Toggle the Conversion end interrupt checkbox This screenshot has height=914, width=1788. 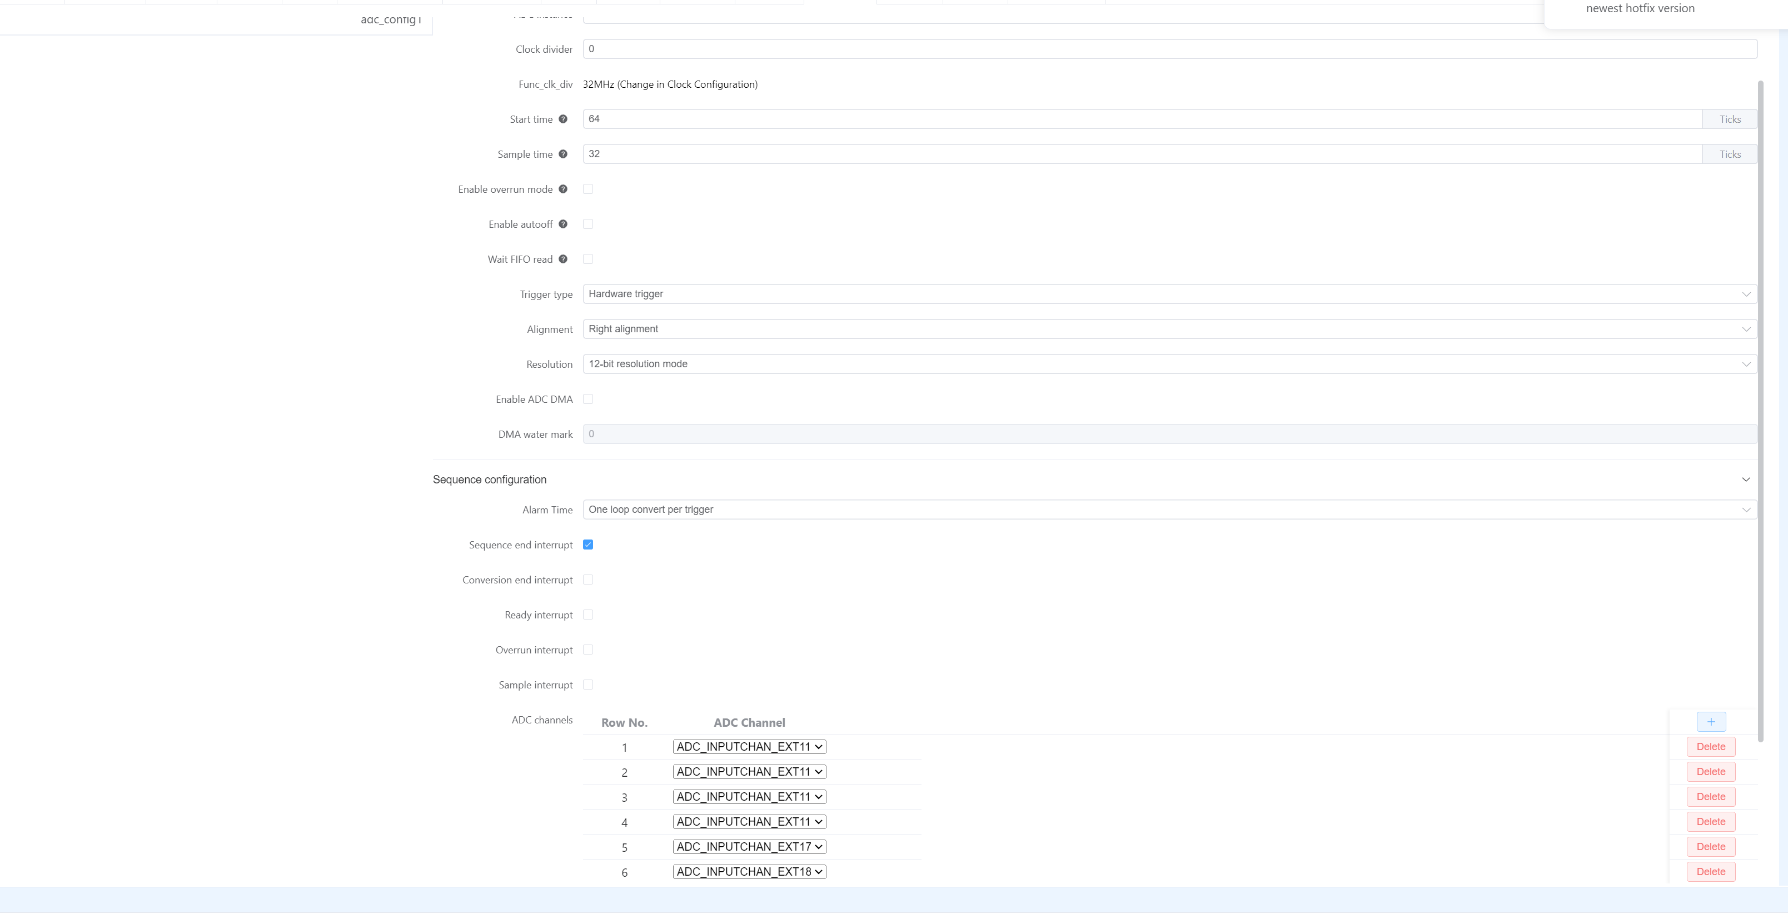588,580
